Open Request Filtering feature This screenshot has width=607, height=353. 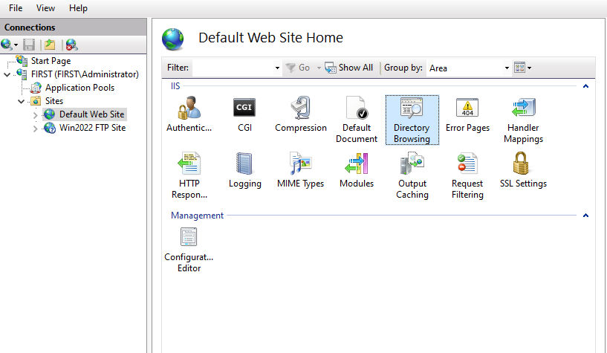pos(467,175)
